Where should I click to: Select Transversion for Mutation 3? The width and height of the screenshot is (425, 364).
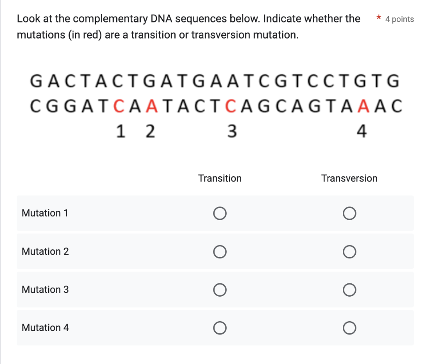point(349,290)
